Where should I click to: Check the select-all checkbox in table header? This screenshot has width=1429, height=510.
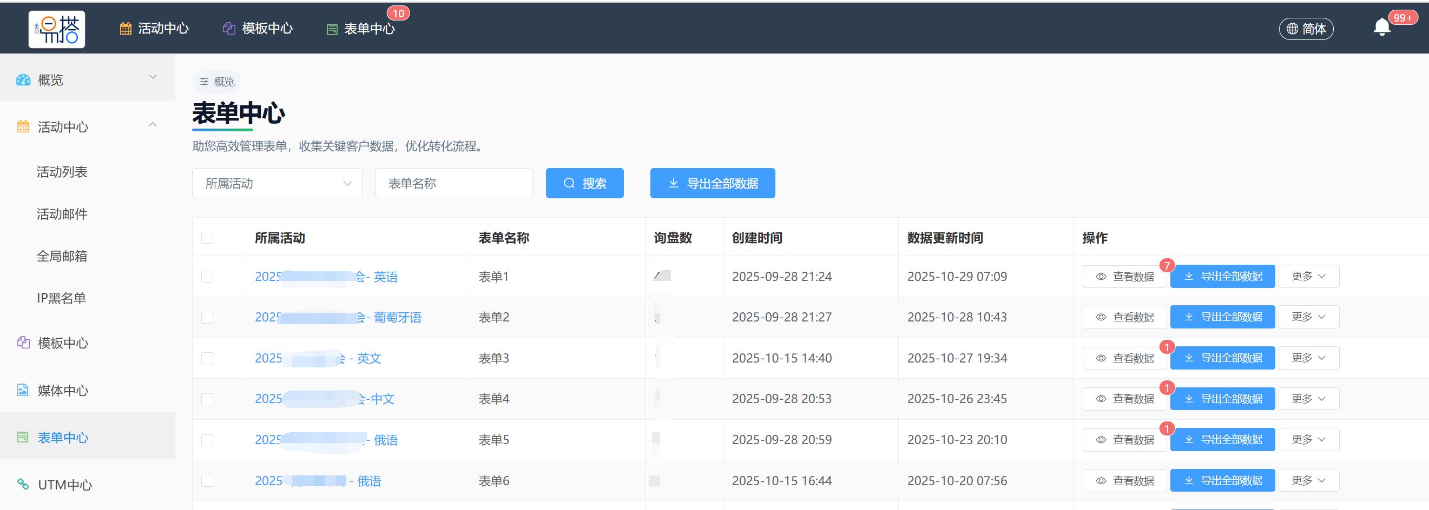(207, 237)
